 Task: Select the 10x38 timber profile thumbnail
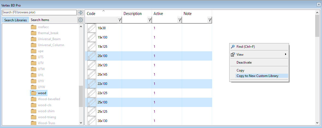pos(91,28)
